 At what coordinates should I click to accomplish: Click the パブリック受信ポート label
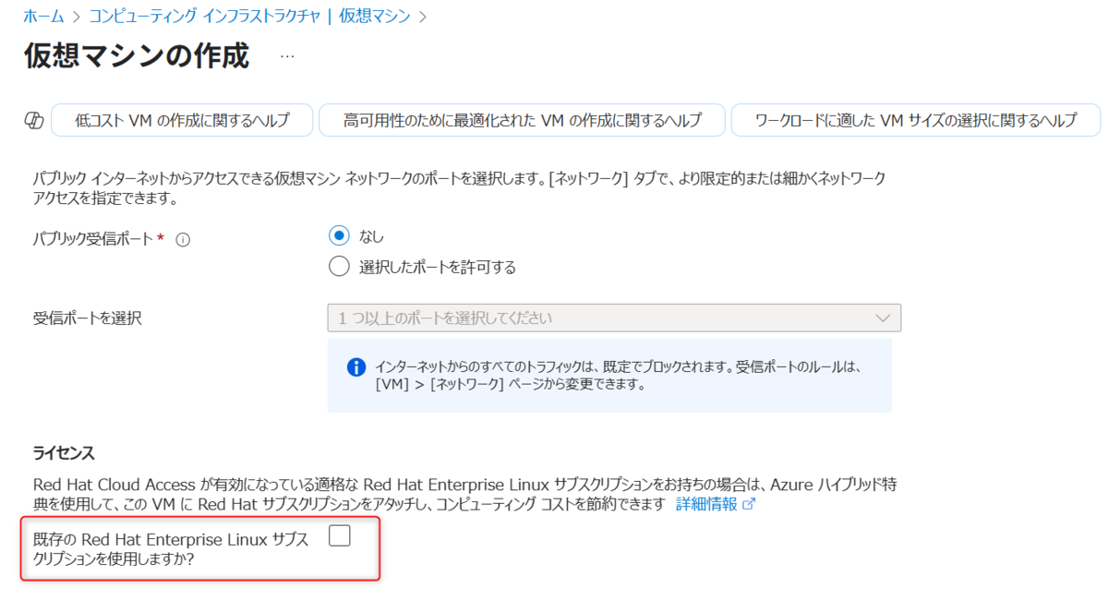pos(95,239)
